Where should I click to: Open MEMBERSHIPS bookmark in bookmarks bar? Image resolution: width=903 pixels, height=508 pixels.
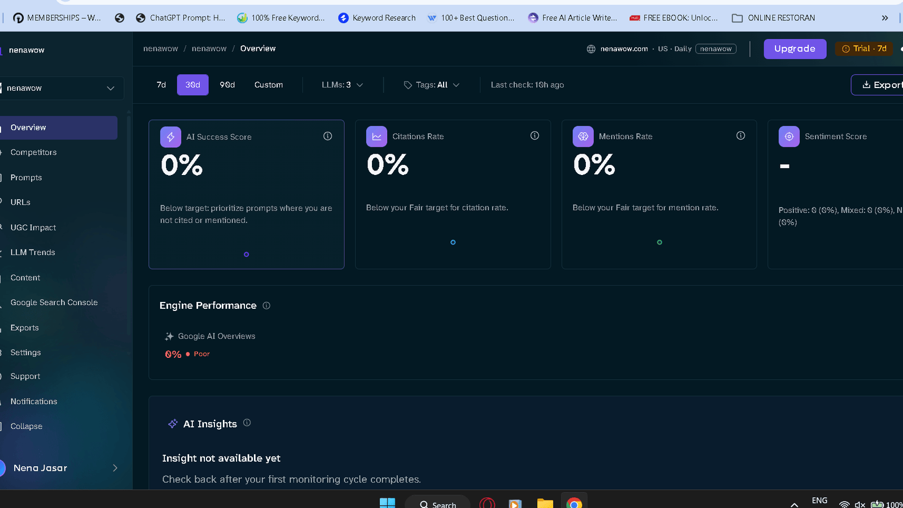coord(57,18)
